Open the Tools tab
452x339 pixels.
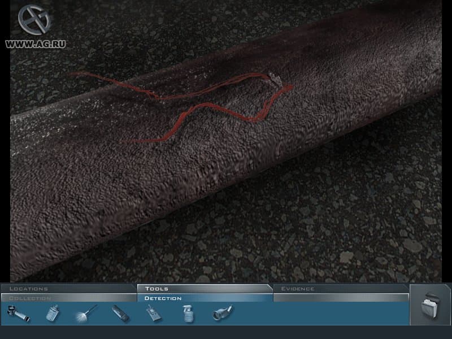[205, 289]
